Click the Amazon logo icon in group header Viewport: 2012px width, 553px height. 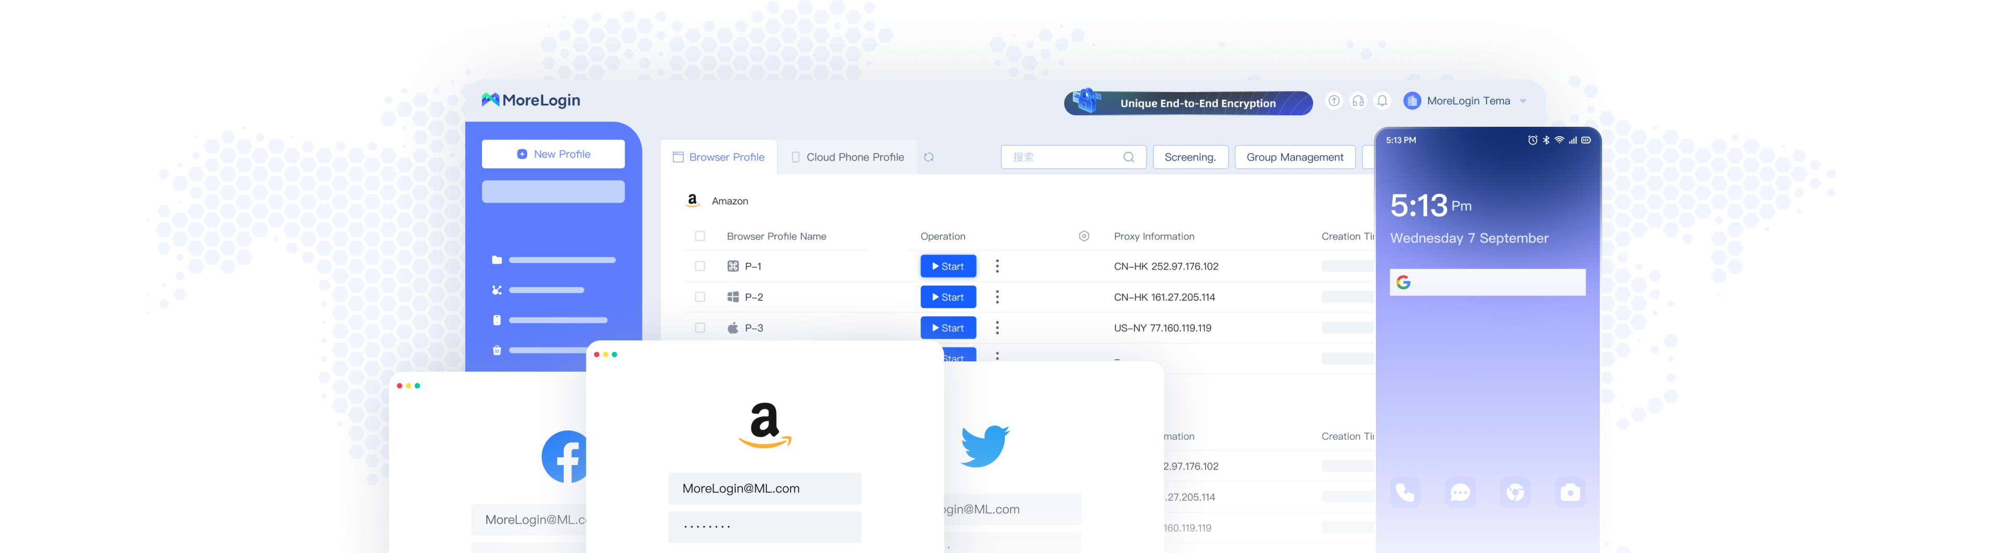[692, 201]
